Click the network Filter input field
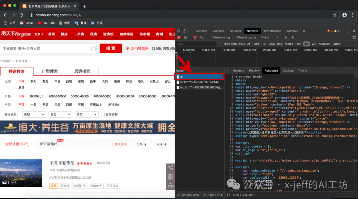 click(x=196, y=44)
